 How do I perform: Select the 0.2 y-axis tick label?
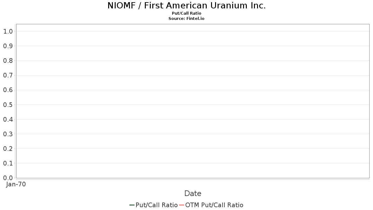pos(8,149)
